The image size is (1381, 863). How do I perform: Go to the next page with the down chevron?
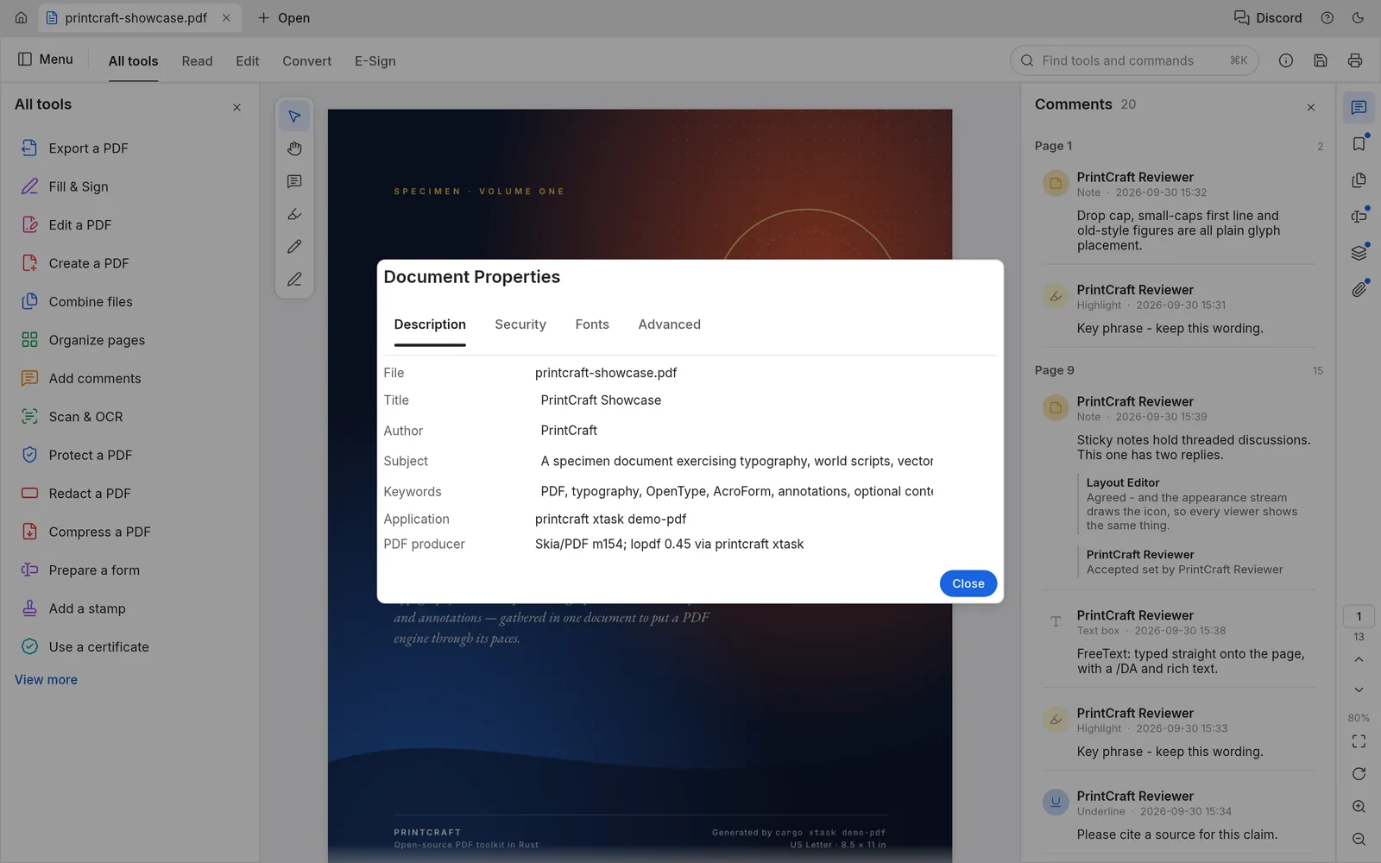point(1359,690)
